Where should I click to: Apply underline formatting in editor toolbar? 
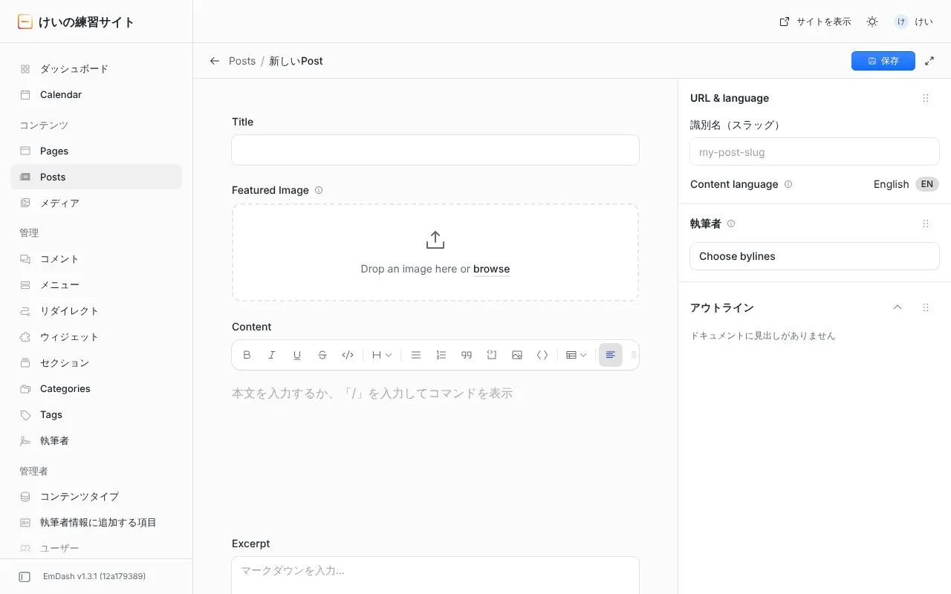pos(297,355)
